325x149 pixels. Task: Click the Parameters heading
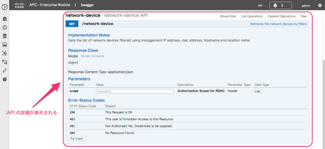pos(79,79)
